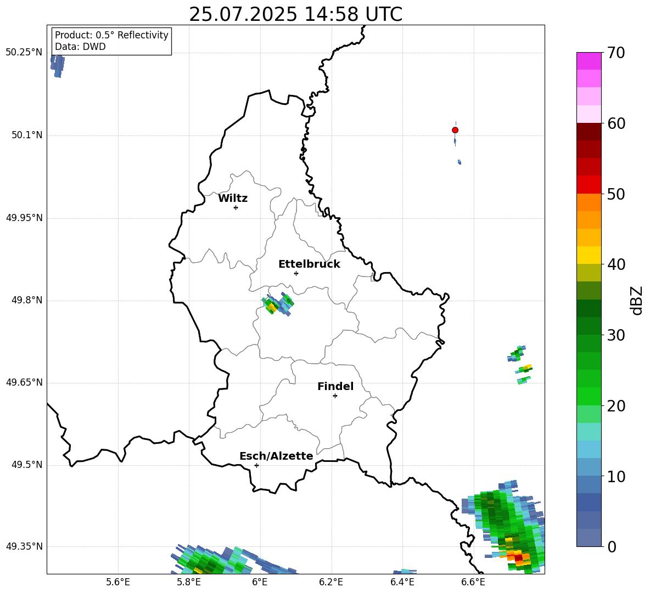The height and width of the screenshot is (593, 650).
Task: Click the 50.25°N latitude label
Action: [24, 53]
